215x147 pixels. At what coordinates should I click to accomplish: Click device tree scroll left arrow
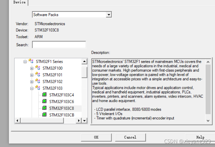pos(17,121)
